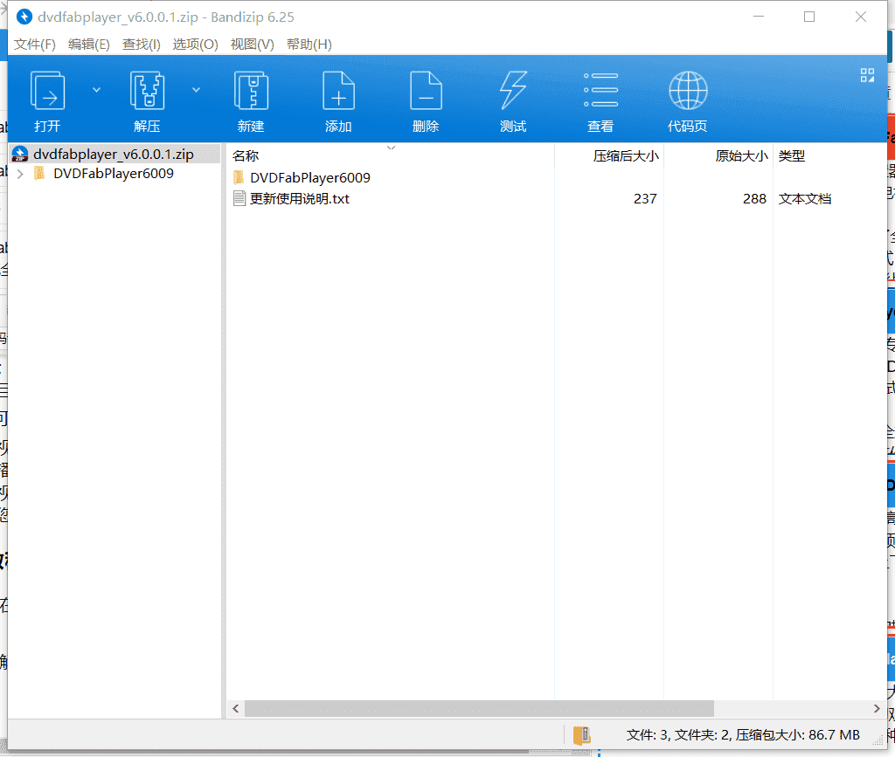Click the Code page (代码页) globe icon
The height and width of the screenshot is (757, 895).
pos(688,90)
